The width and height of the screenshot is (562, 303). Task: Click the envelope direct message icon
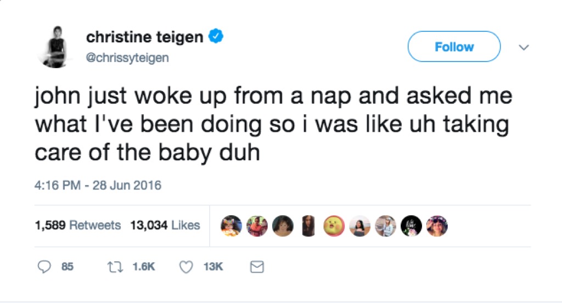[x=257, y=267]
